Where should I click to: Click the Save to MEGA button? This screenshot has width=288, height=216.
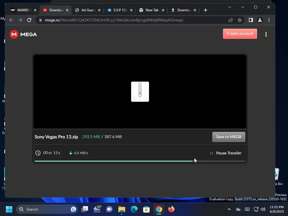coord(229,137)
